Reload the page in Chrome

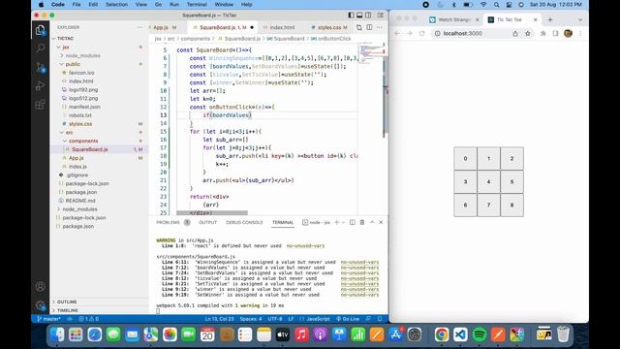(x=422, y=34)
